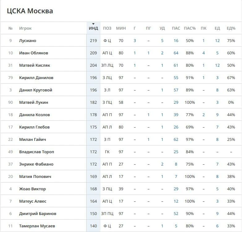This screenshot has width=242, height=232.
Task: Sort table by ПАС% column header
Action: 190,28
